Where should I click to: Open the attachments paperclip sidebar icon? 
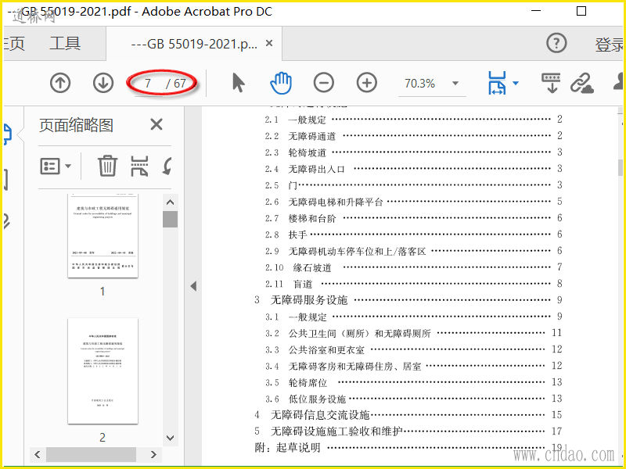[6, 220]
